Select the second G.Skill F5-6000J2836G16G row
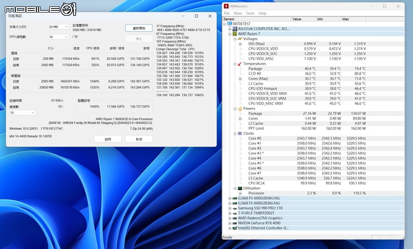The height and width of the screenshot is (249, 413). pyautogui.click(x=313, y=203)
